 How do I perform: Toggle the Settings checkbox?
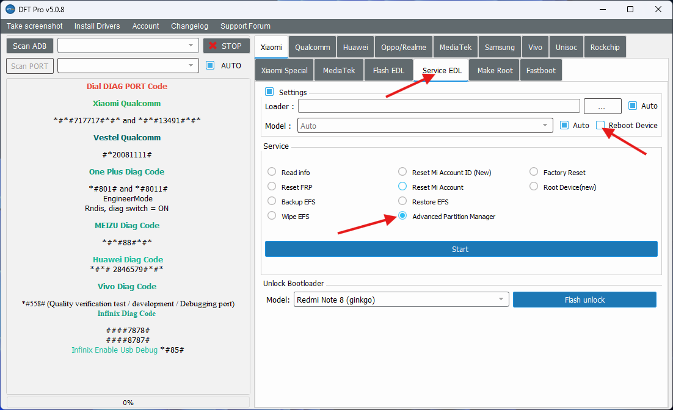click(269, 92)
